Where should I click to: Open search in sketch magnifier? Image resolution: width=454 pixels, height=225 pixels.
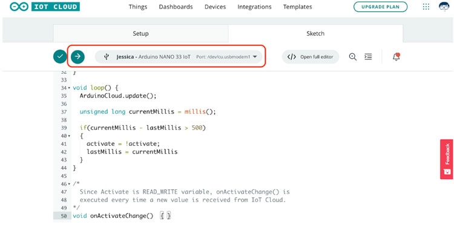click(353, 57)
